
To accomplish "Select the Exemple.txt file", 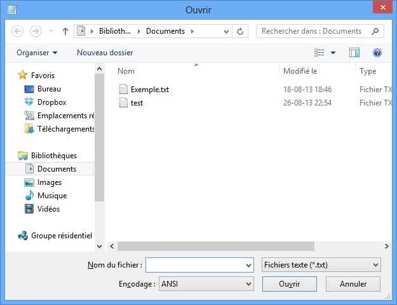I will tap(149, 90).
